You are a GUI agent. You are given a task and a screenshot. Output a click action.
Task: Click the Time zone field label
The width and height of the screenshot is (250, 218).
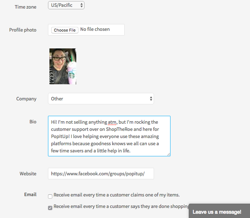25,7
